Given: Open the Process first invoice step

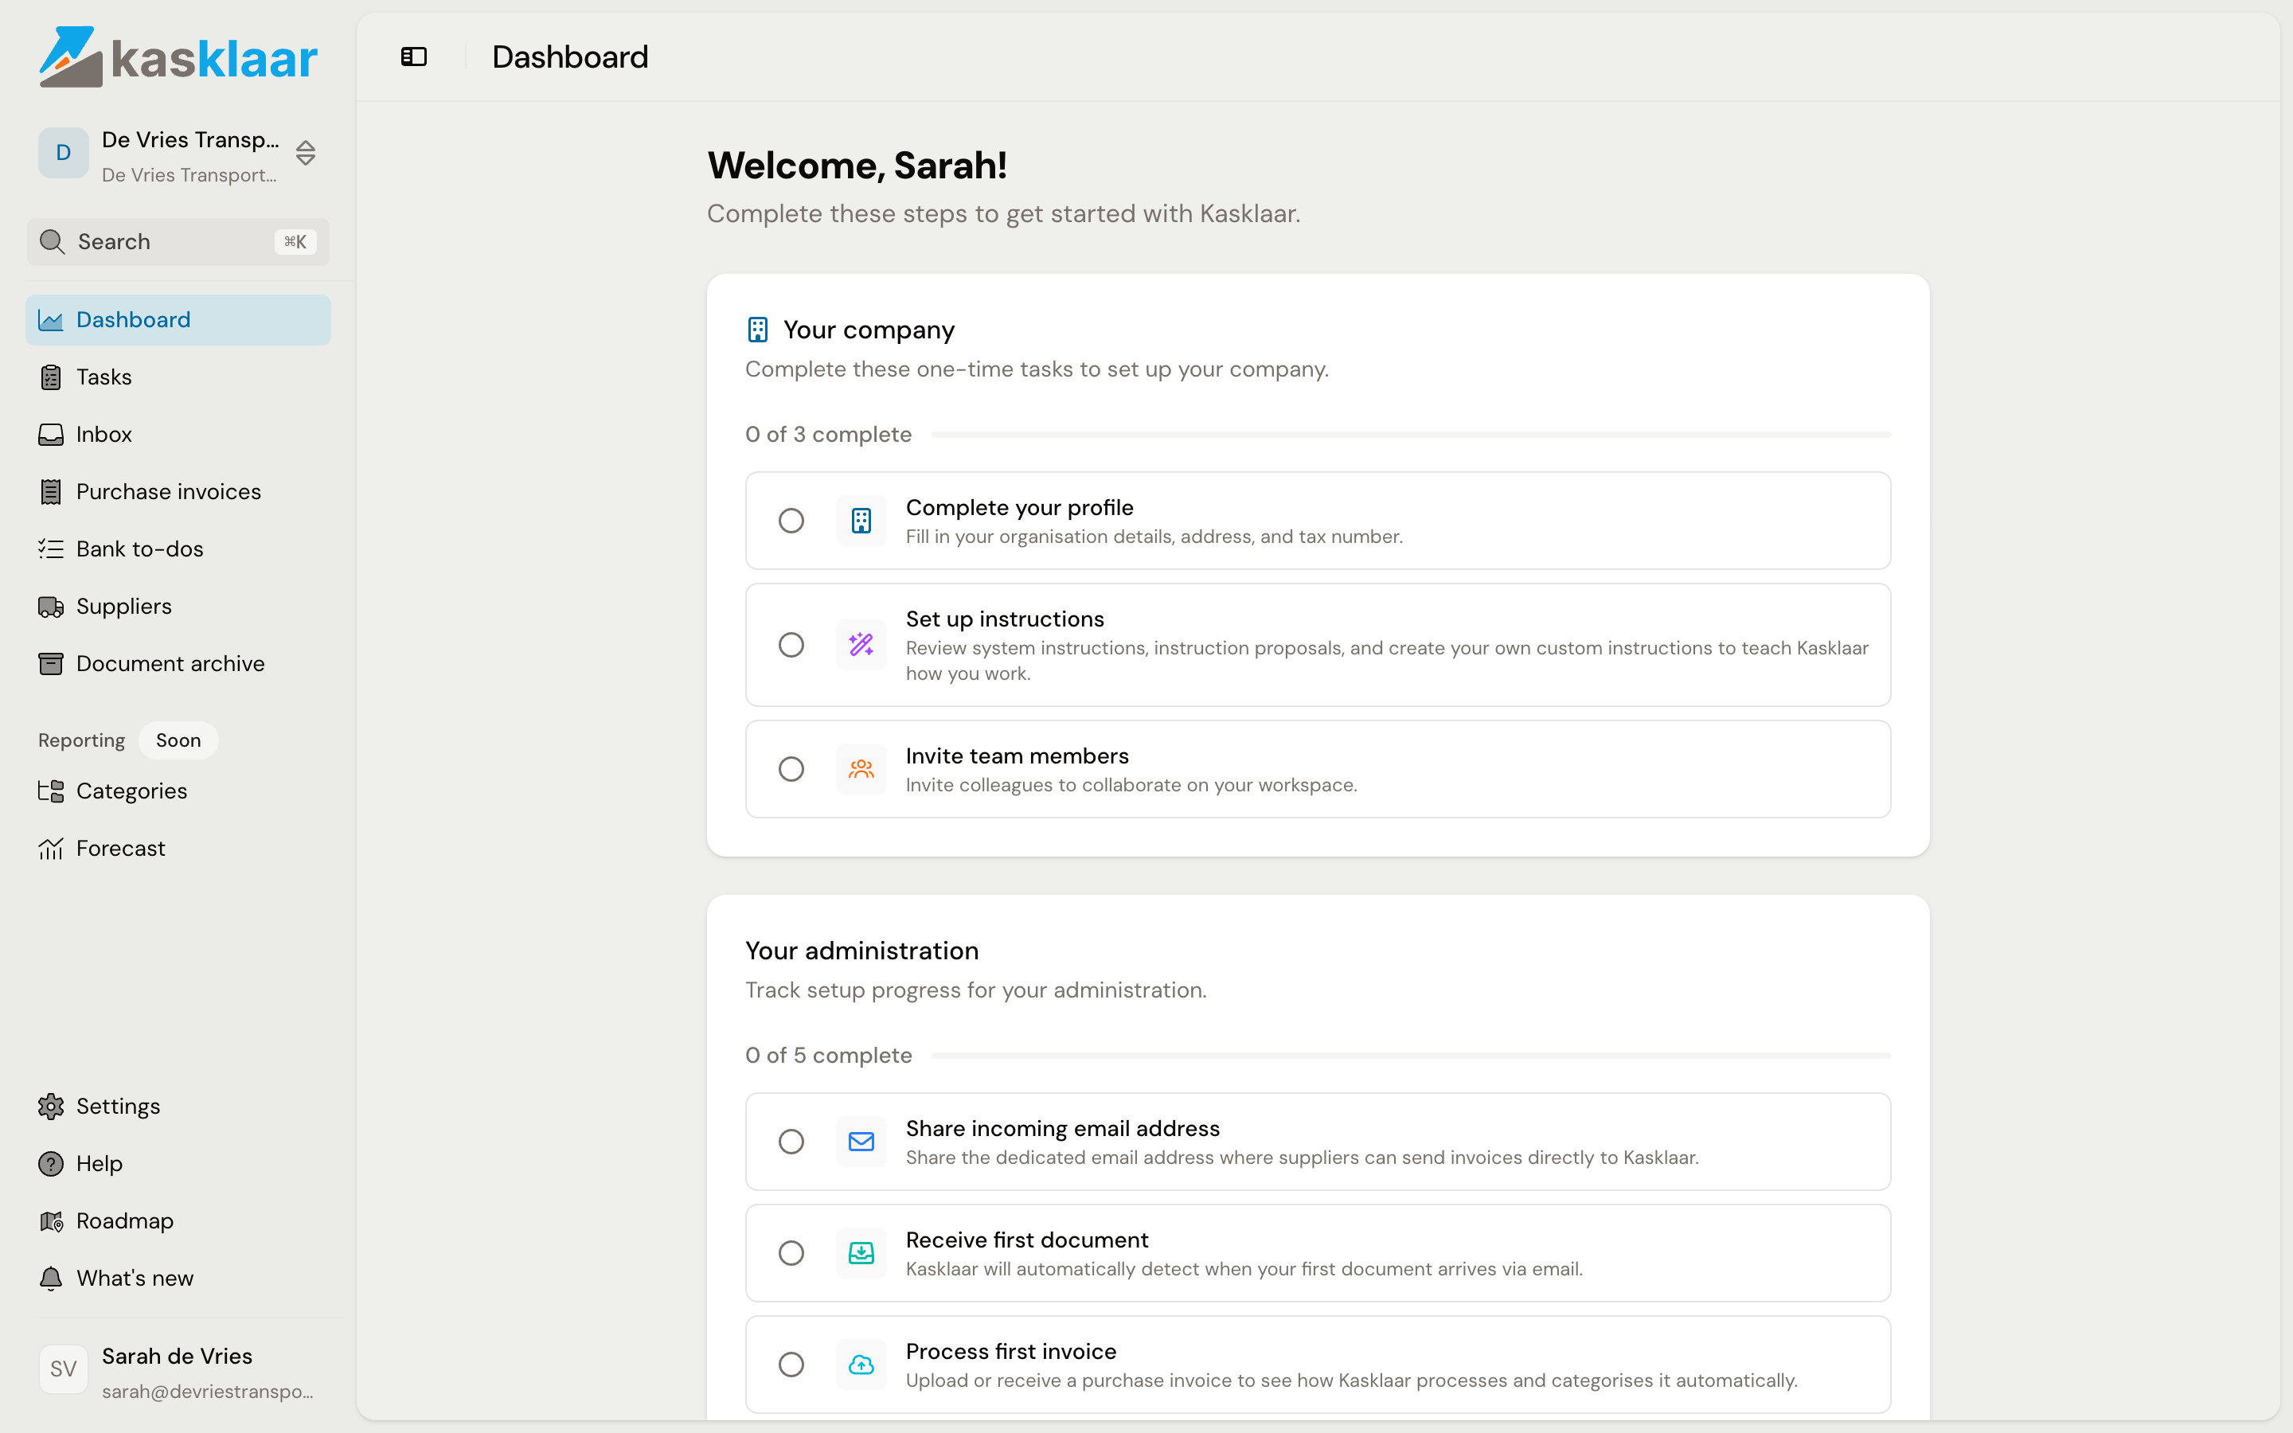Looking at the screenshot, I should pyautogui.click(x=1318, y=1365).
